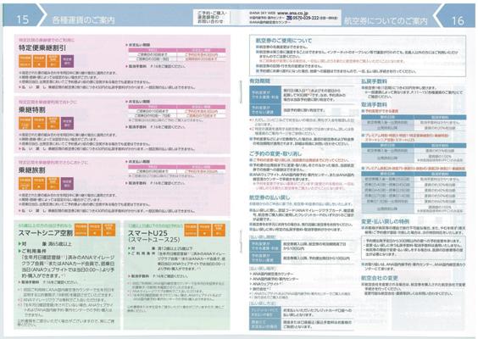Click the phone icon beside 0570-029-222
Image resolution: width=478 pixels, height=339 pixels.
coord(290,18)
